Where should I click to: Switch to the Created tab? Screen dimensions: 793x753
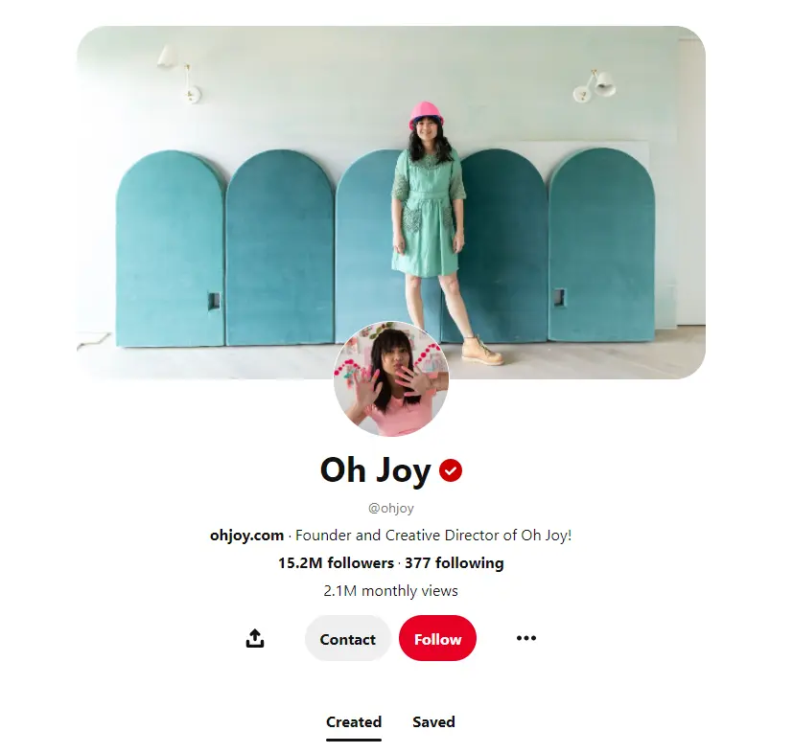[x=354, y=722]
